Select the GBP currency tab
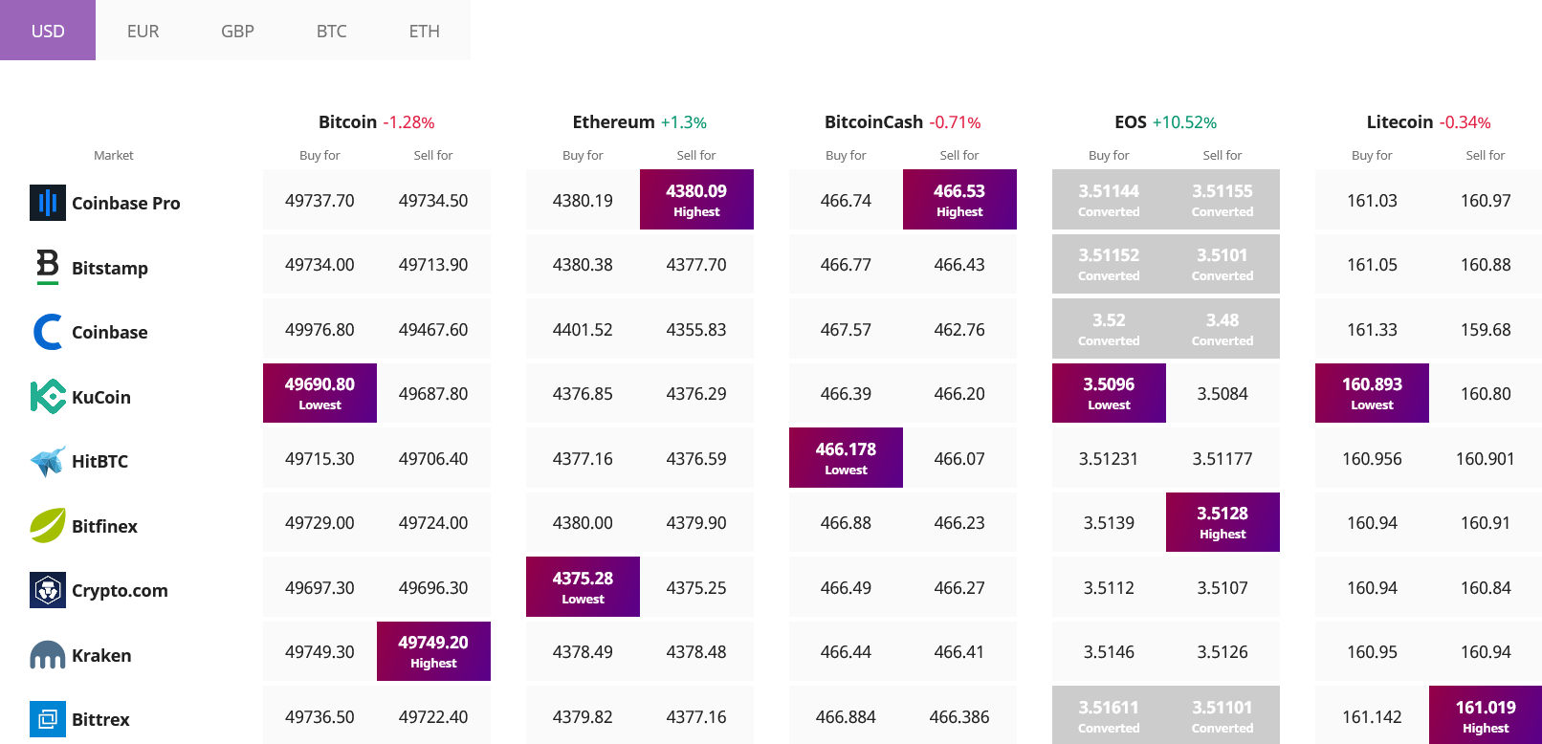Image resolution: width=1542 pixels, height=744 pixels. 237,31
